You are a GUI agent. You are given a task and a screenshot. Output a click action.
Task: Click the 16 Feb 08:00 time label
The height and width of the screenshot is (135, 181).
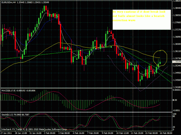coord(166,133)
